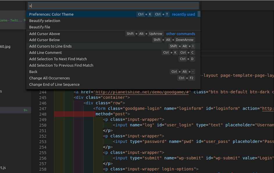274x173 pixels.
Task: Run Add Line Comment command
Action: point(46,52)
